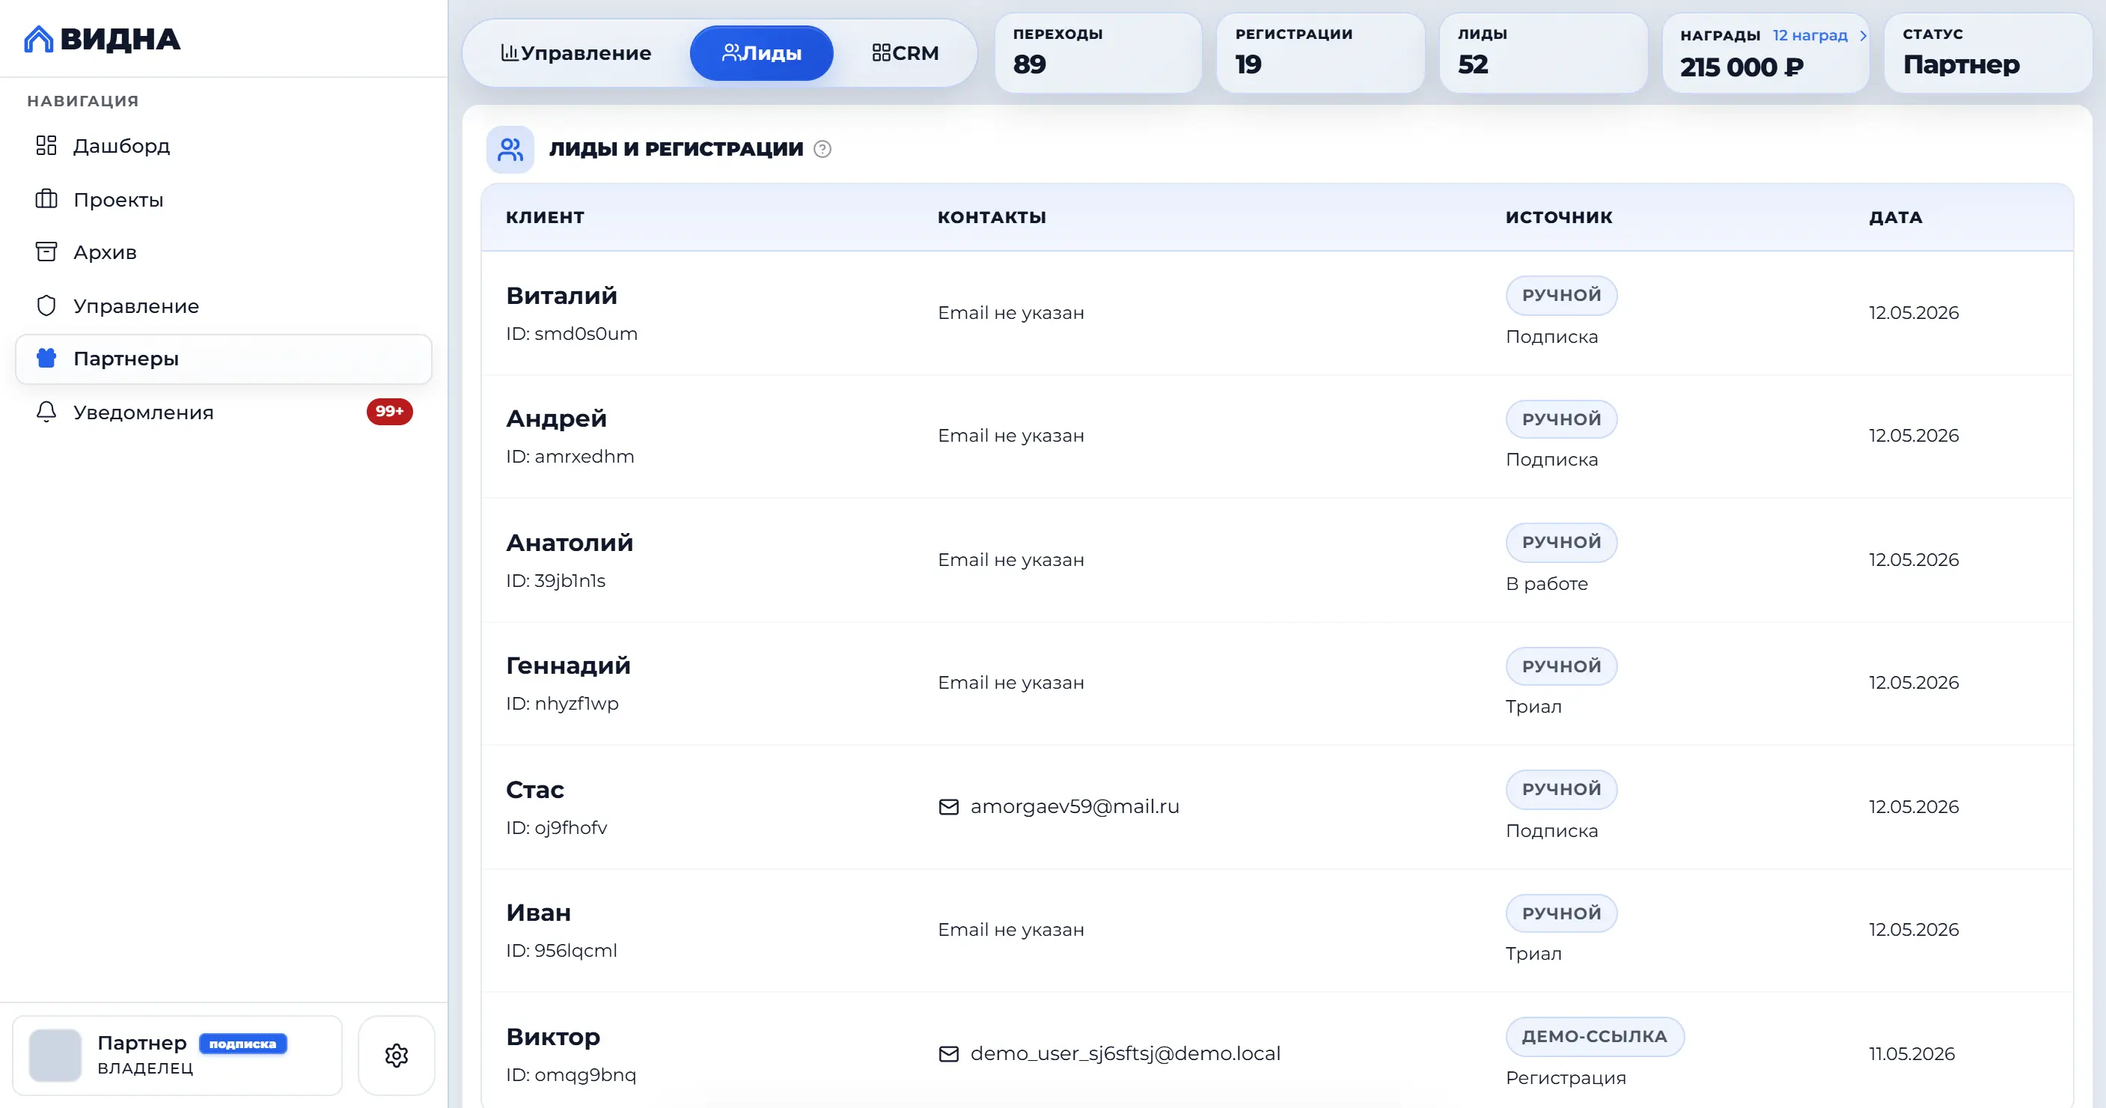The image size is (2106, 1108).
Task: Select client name Геннадий
Action: click(568, 666)
